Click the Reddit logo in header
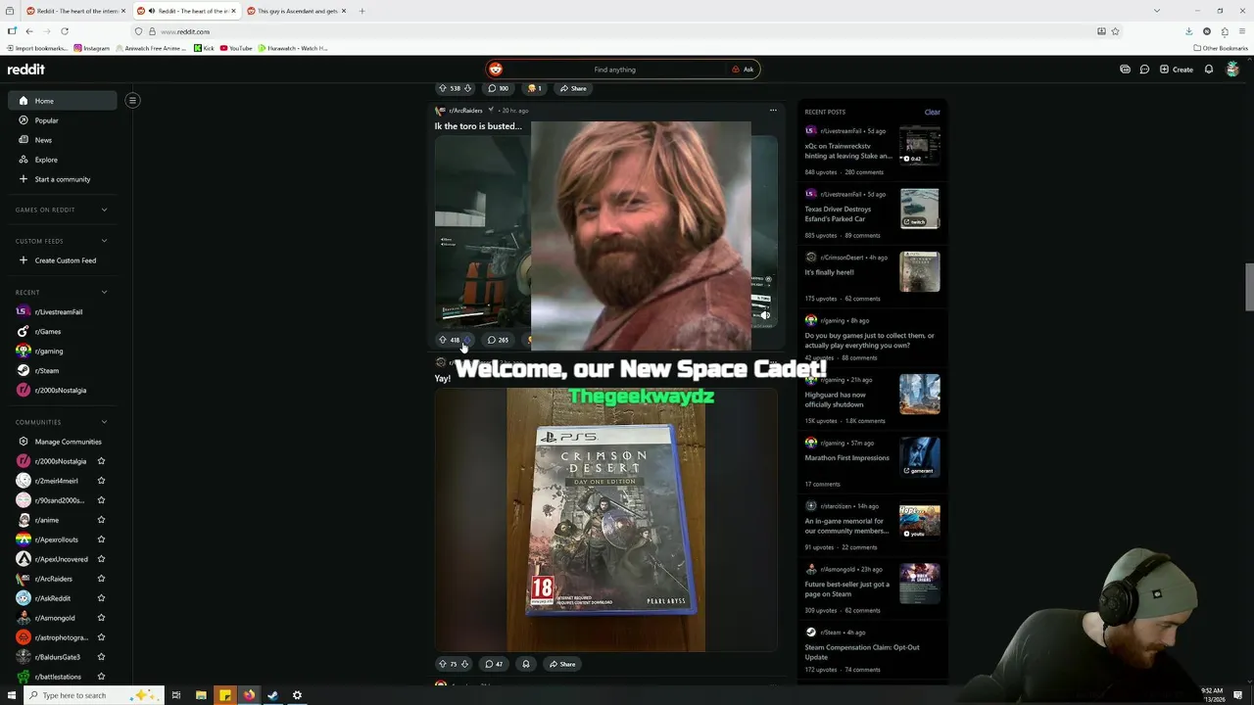 (26, 70)
